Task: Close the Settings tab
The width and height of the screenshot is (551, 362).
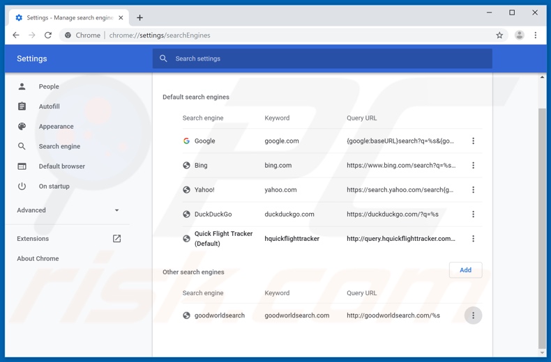Action: click(121, 17)
